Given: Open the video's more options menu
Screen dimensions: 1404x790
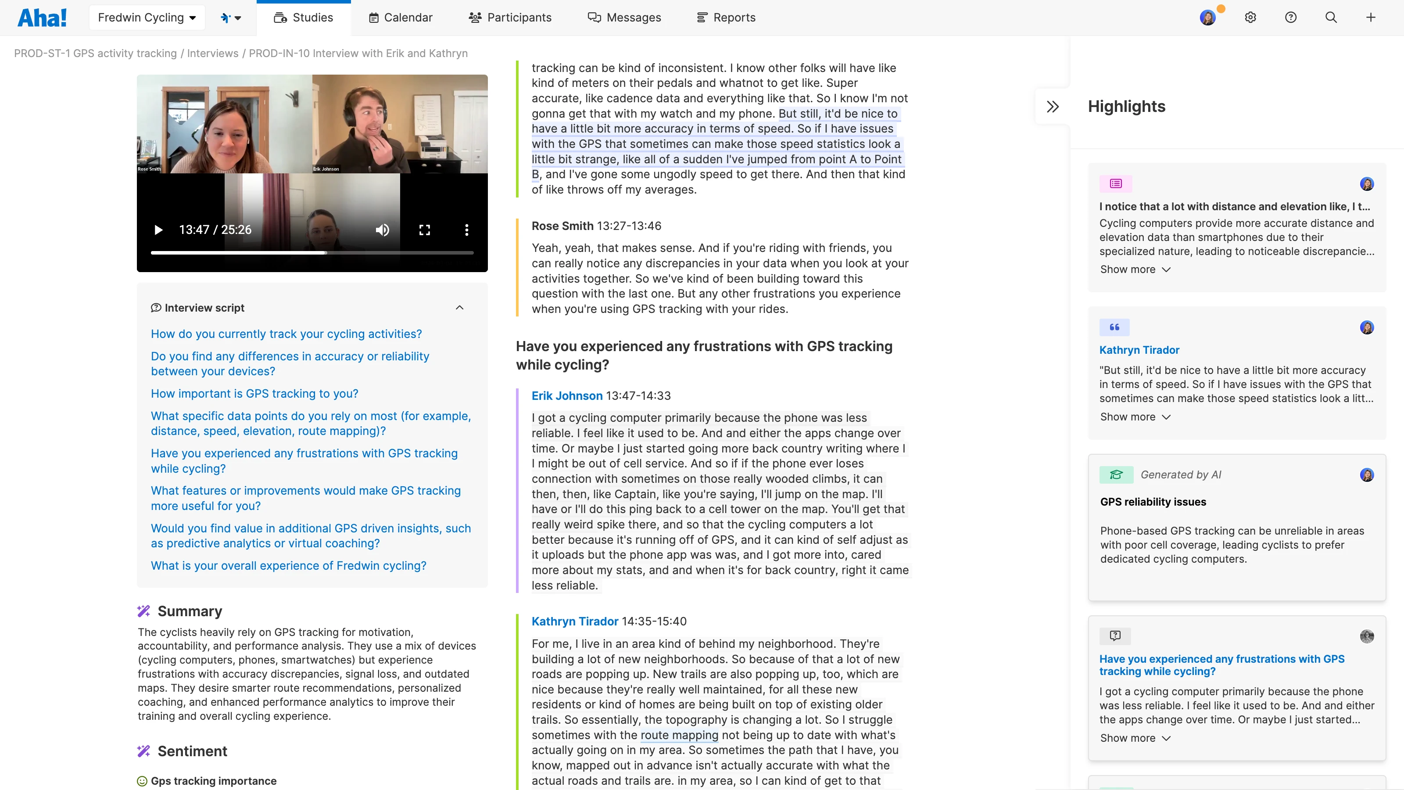Looking at the screenshot, I should (466, 230).
